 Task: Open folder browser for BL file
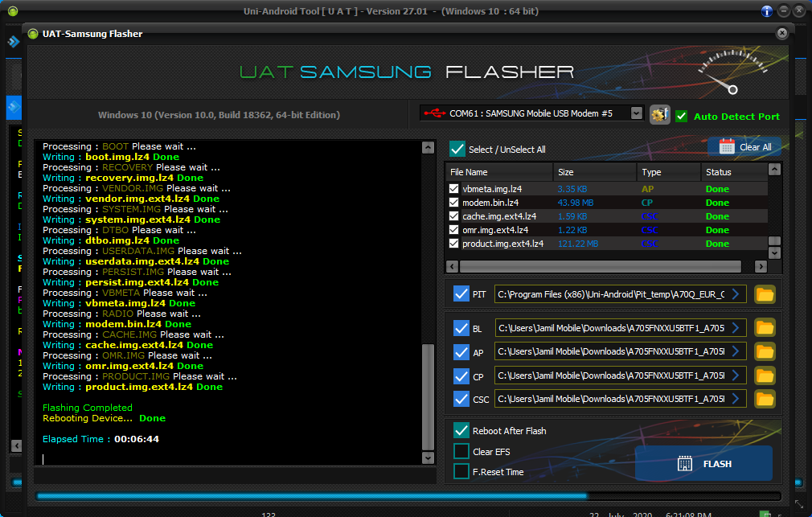point(765,327)
